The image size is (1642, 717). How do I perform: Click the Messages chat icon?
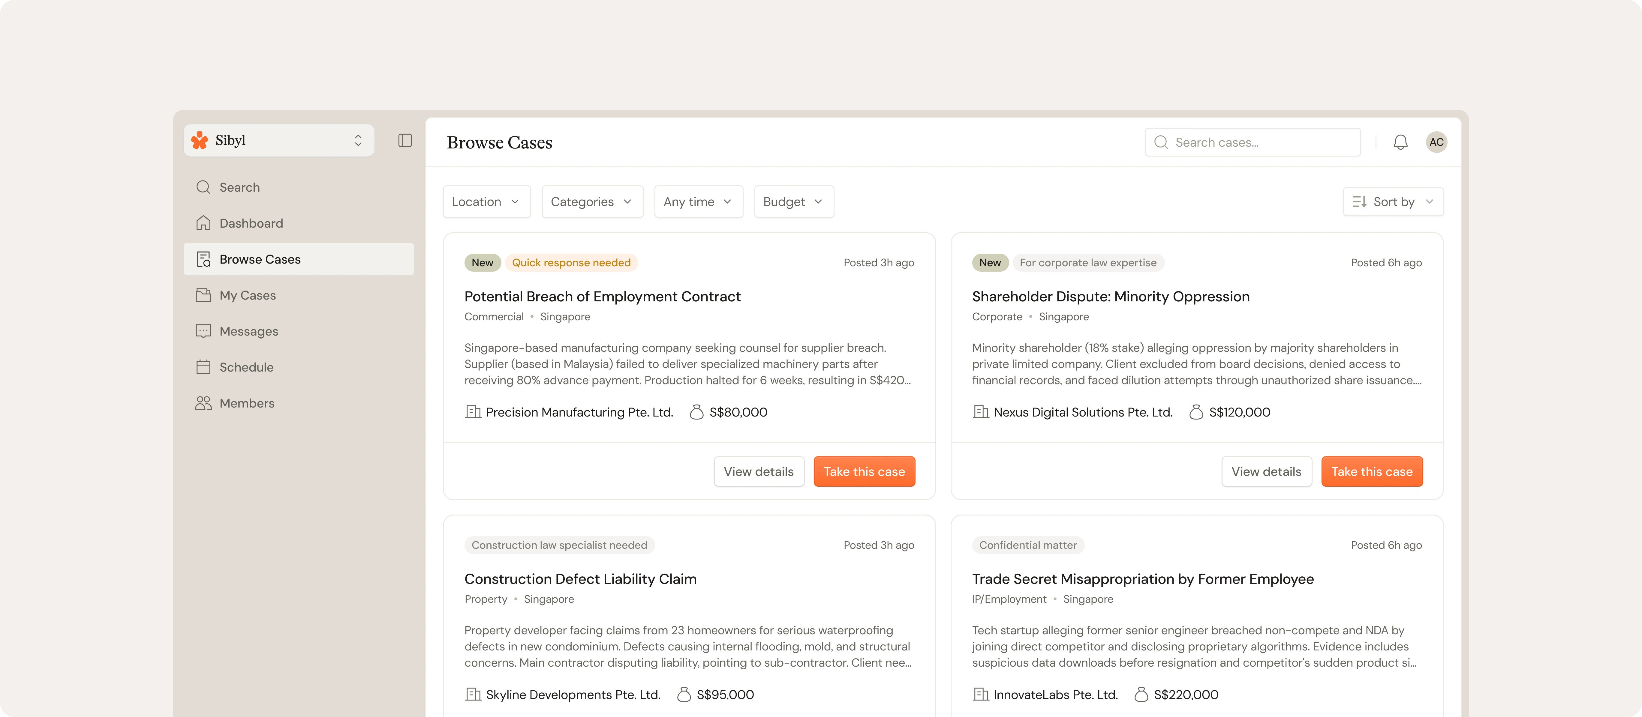coord(203,331)
